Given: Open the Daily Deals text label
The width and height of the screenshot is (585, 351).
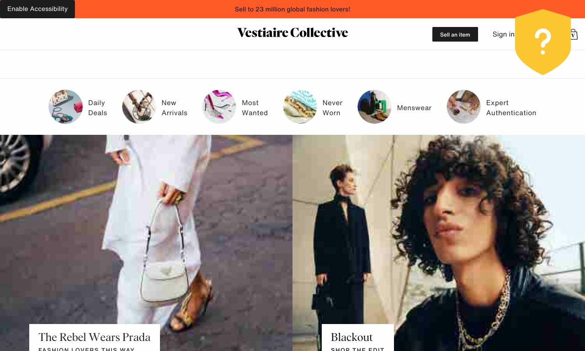Looking at the screenshot, I should [98, 108].
